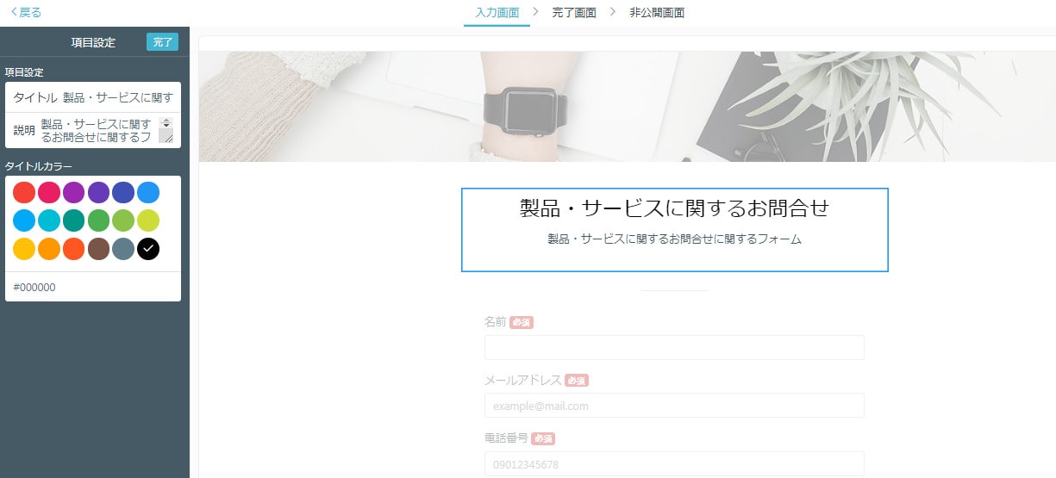Select the yellow-amber color swatch
1056x478 pixels.
24,249
